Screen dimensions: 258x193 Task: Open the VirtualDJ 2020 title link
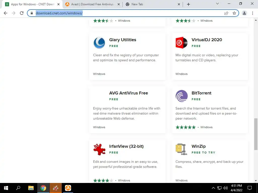point(207,40)
